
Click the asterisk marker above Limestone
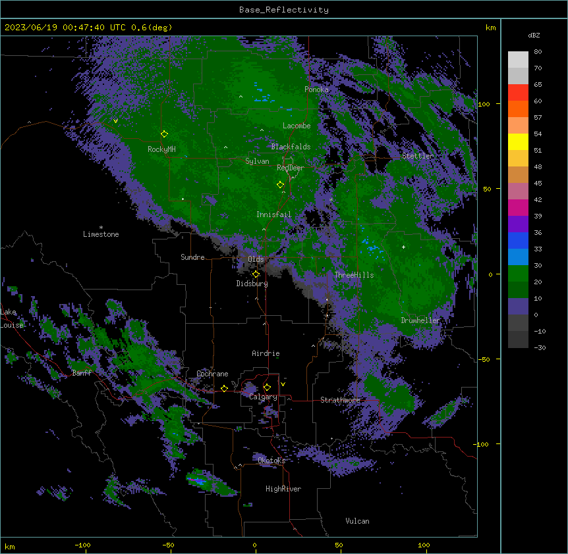point(101,228)
